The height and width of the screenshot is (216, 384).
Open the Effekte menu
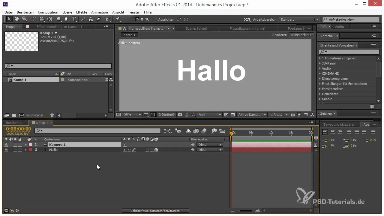pos(82,12)
